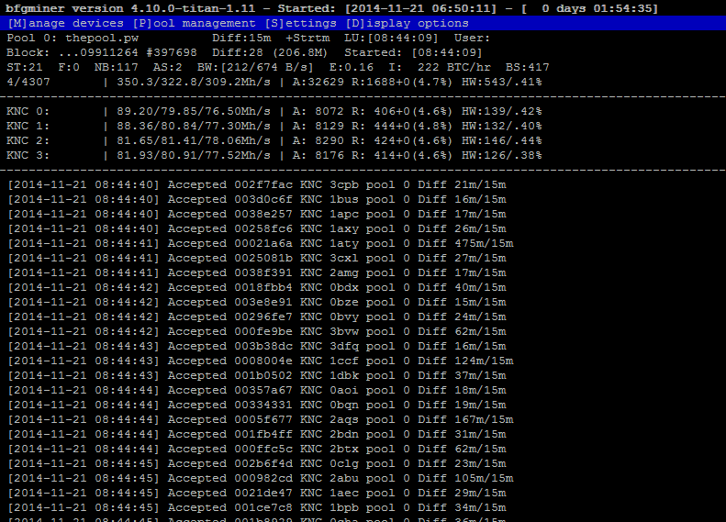726x522 pixels.
Task: Click log entry with share 00296fe7
Action: click(x=257, y=317)
